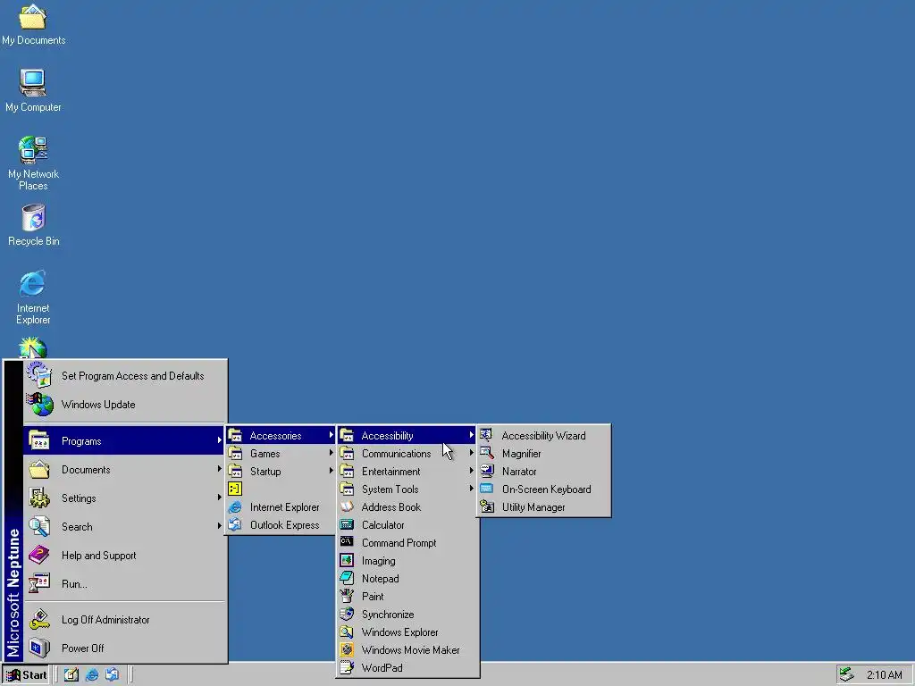Open On-Screen Keyboard
This screenshot has height=686, width=915.
(544, 489)
